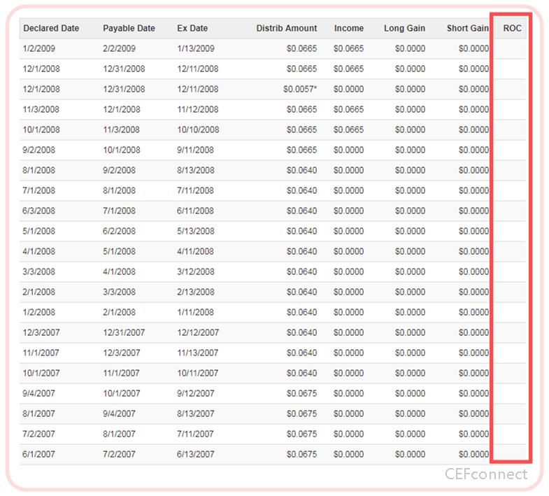The width and height of the screenshot is (549, 496).
Task: Select ex date 11/13/2007
Action: [197, 353]
